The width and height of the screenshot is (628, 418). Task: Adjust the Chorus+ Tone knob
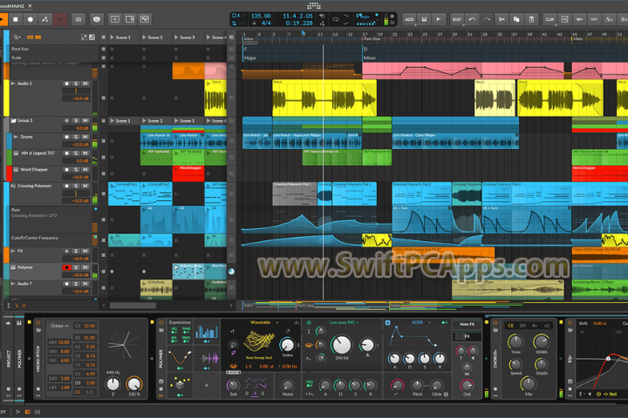(515, 341)
